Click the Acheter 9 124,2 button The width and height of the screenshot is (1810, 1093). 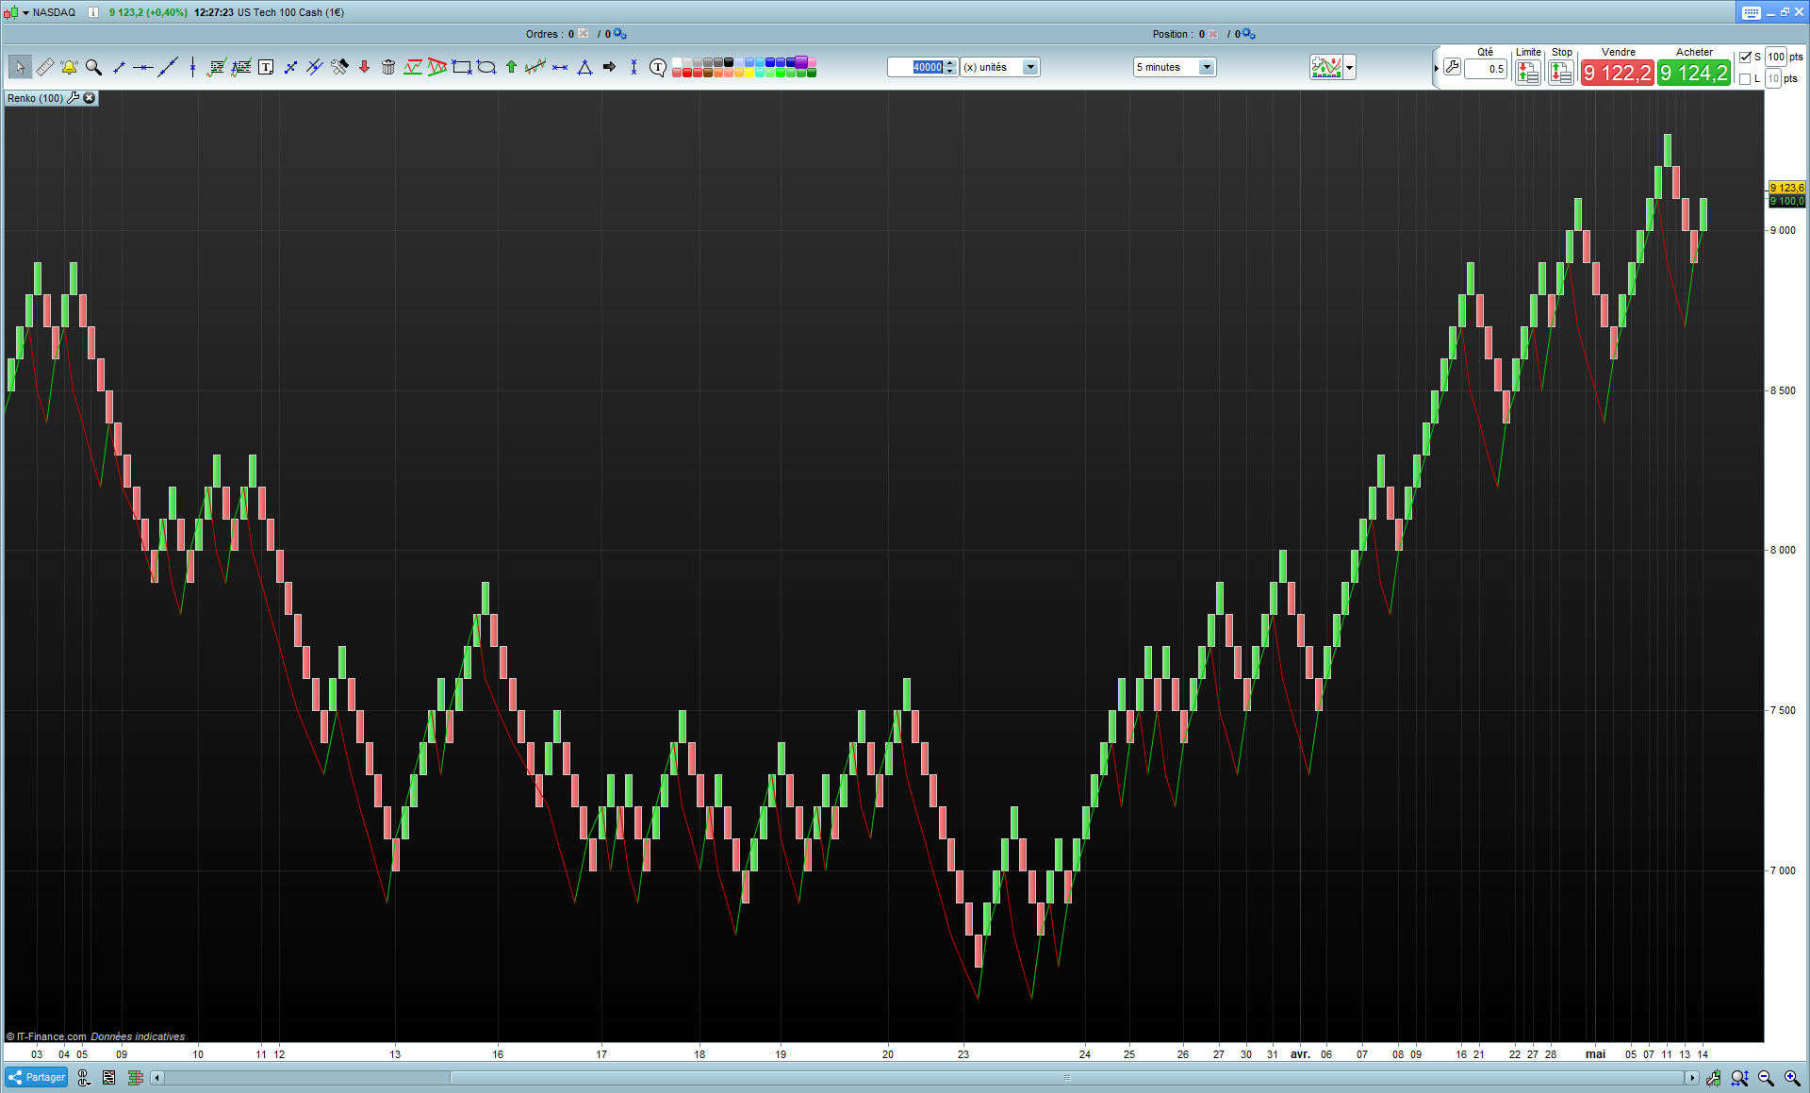[x=1693, y=73]
